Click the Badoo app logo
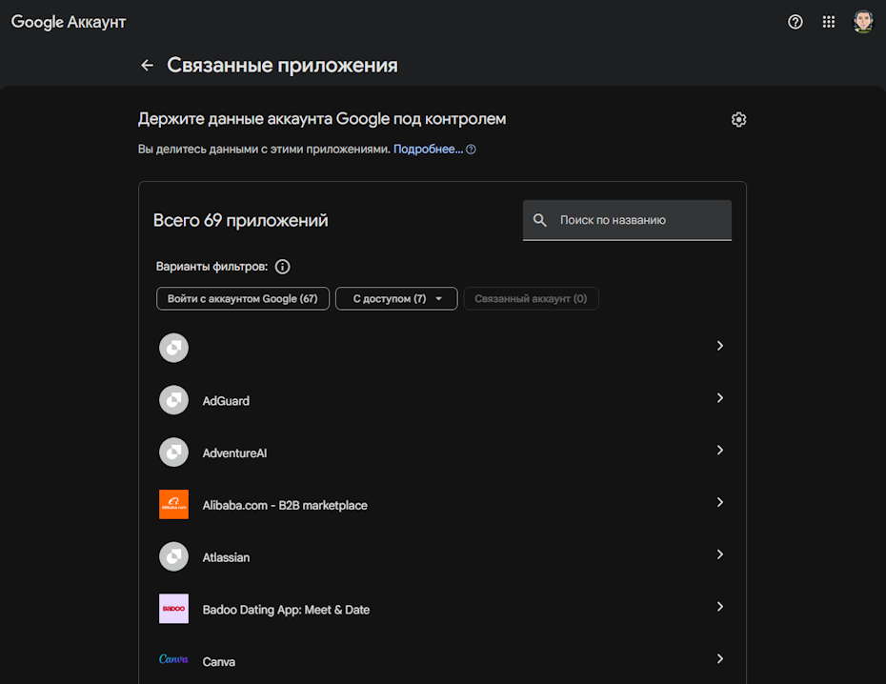This screenshot has width=886, height=684. 173,609
